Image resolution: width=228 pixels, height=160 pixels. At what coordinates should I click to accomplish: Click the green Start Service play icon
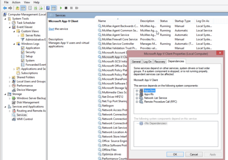point(61,8)
